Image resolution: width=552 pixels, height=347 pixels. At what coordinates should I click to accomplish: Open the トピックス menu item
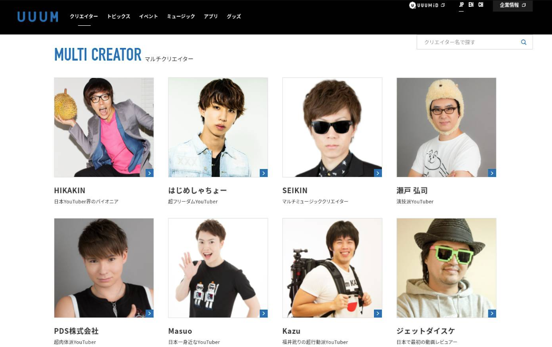coord(119,16)
